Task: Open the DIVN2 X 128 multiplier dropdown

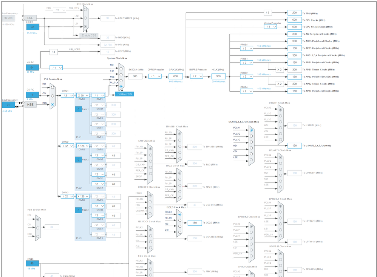Action: pos(83,146)
